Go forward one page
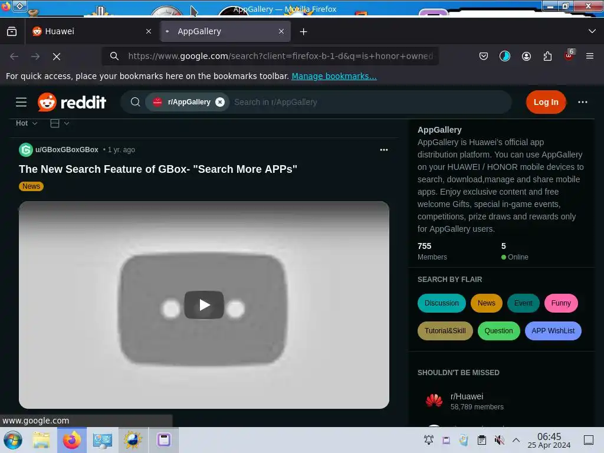 (x=35, y=57)
